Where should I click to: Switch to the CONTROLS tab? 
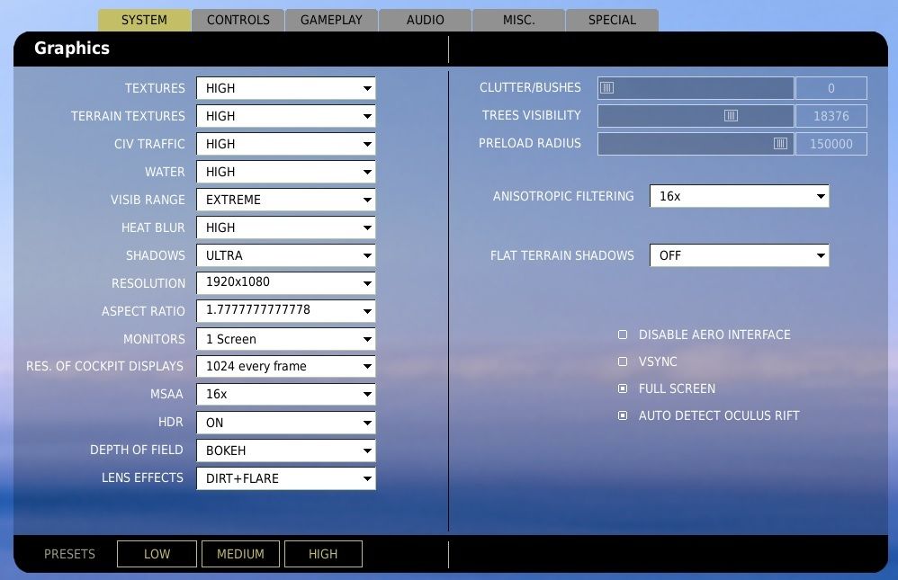[x=238, y=19]
